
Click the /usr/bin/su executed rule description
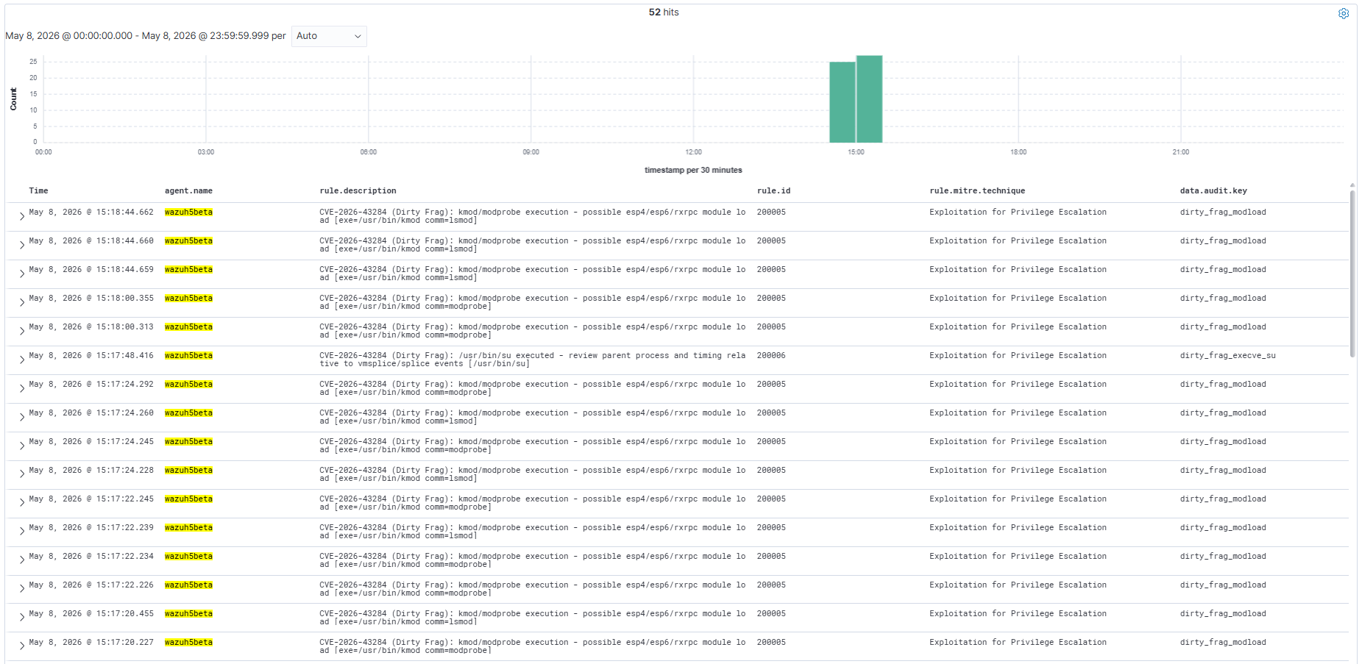pos(532,360)
